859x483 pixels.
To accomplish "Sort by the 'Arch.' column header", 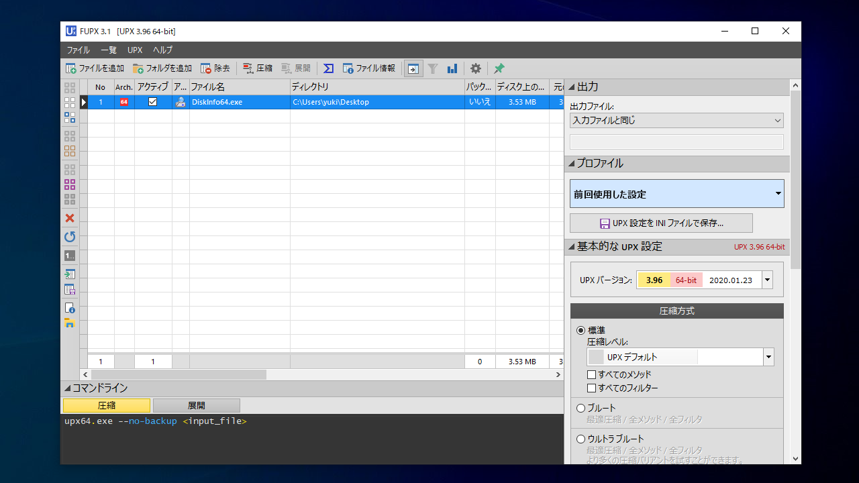I will [x=124, y=87].
